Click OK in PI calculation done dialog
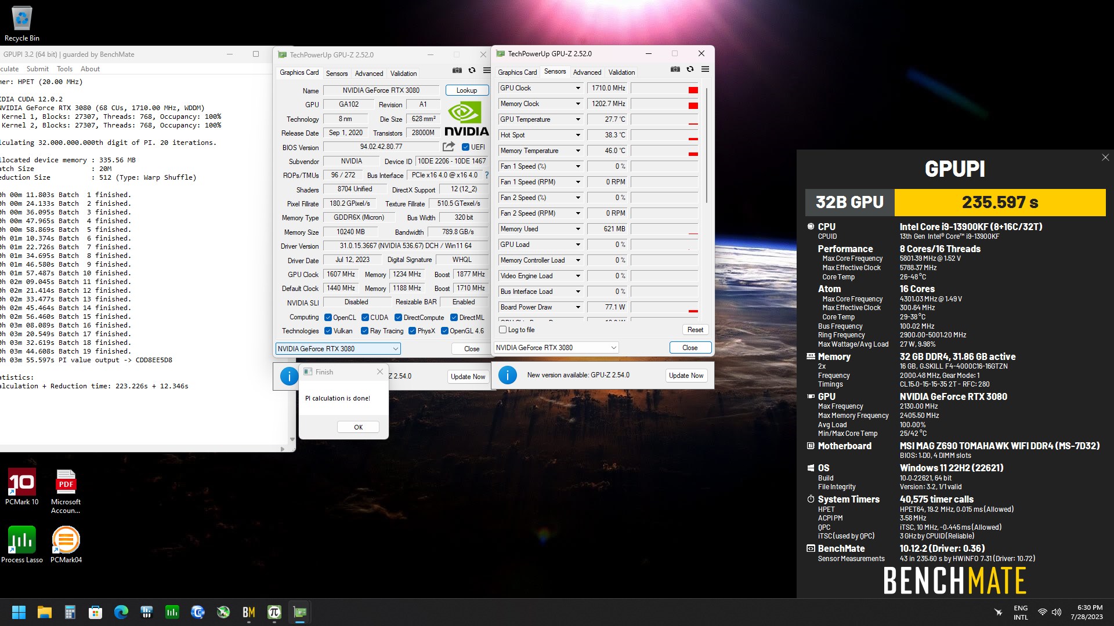 pyautogui.click(x=358, y=427)
